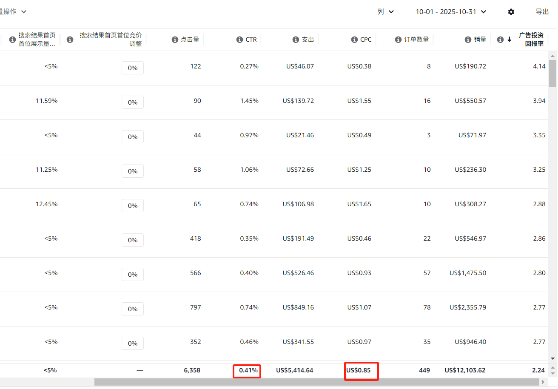The width and height of the screenshot is (558, 389).
Task: Open table settings via gear icon
Action: [x=511, y=12]
